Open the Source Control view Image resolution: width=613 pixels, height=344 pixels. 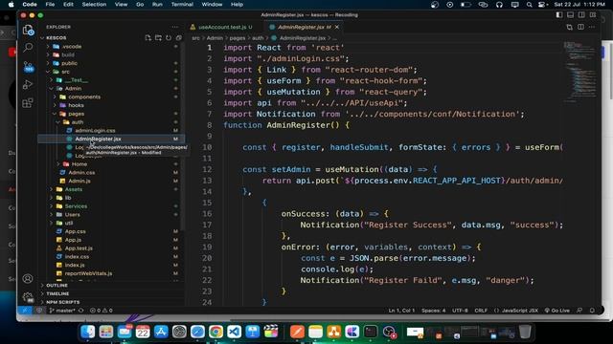pyautogui.click(x=28, y=66)
